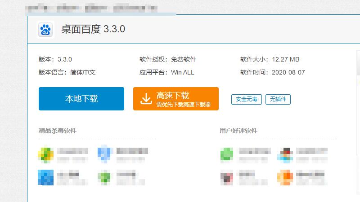
Task: Open the blue square antivirus software icon
Action: (x=46, y=178)
